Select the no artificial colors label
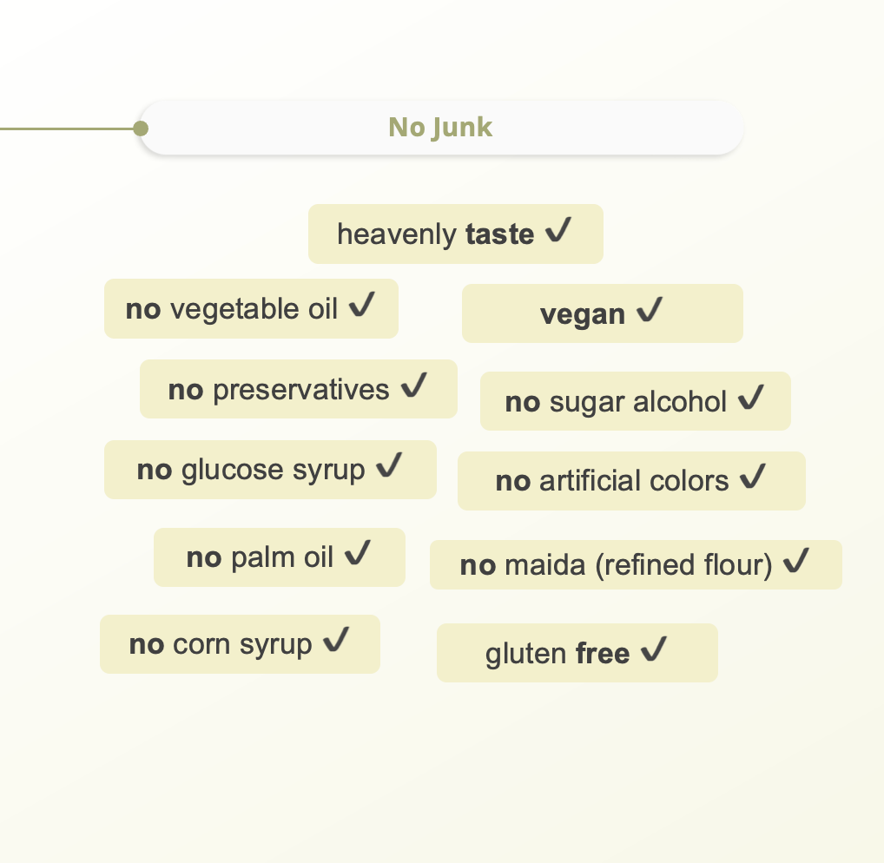 [x=612, y=481]
